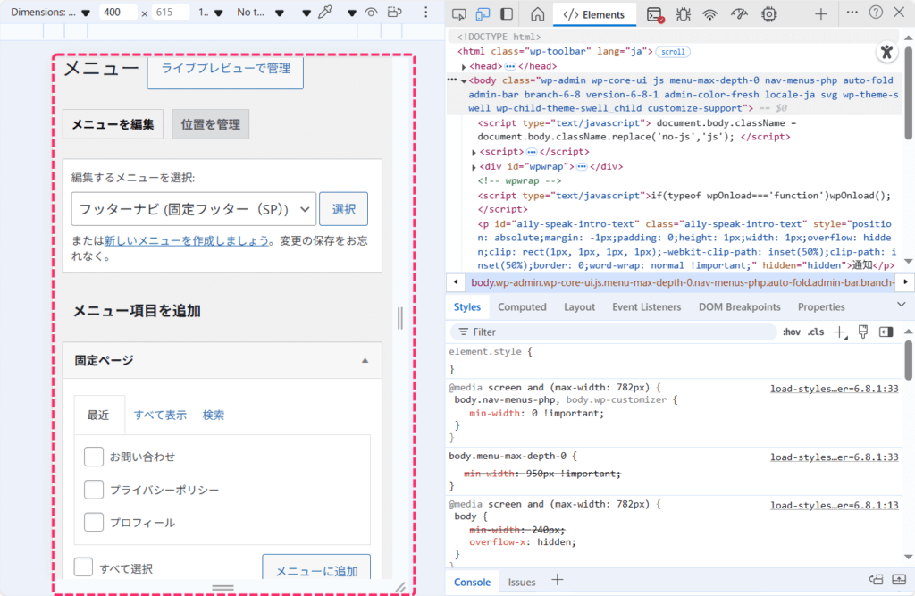The width and height of the screenshot is (915, 596).
Task: Switch to the Elements tab
Action: (594, 14)
